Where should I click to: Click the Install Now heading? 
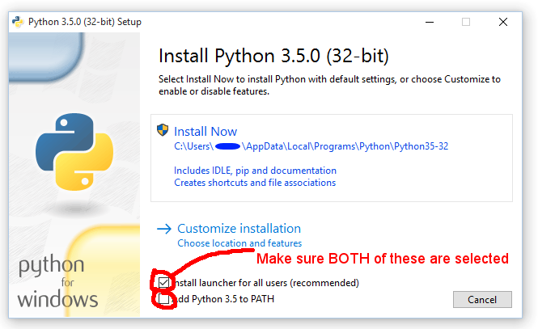pyautogui.click(x=205, y=132)
